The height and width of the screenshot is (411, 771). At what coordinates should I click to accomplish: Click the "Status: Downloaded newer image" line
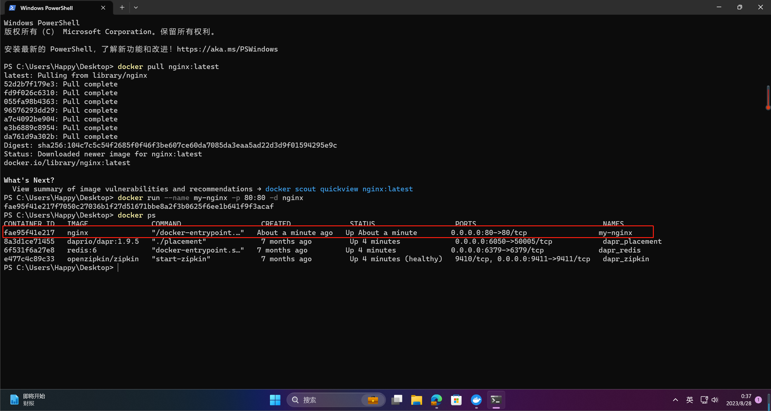103,154
